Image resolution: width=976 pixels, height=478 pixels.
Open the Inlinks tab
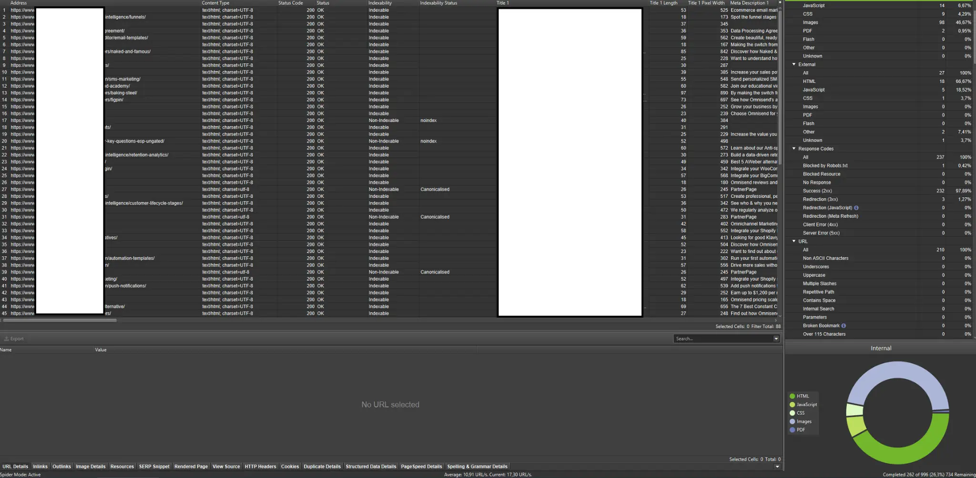point(40,467)
